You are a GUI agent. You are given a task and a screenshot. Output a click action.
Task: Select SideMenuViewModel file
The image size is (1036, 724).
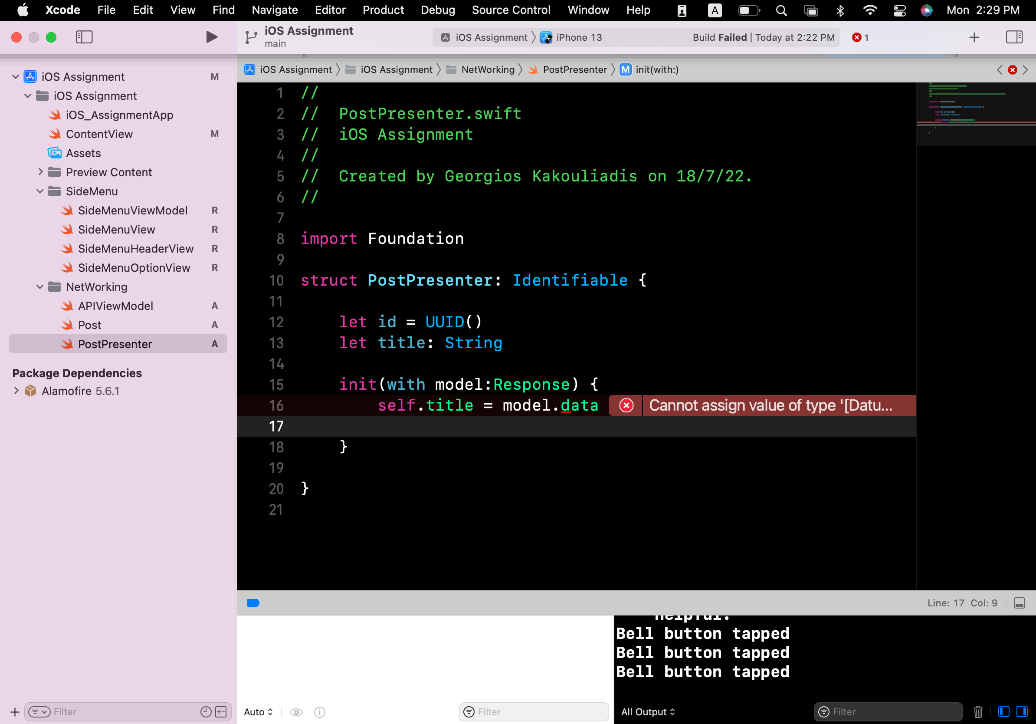click(124, 211)
